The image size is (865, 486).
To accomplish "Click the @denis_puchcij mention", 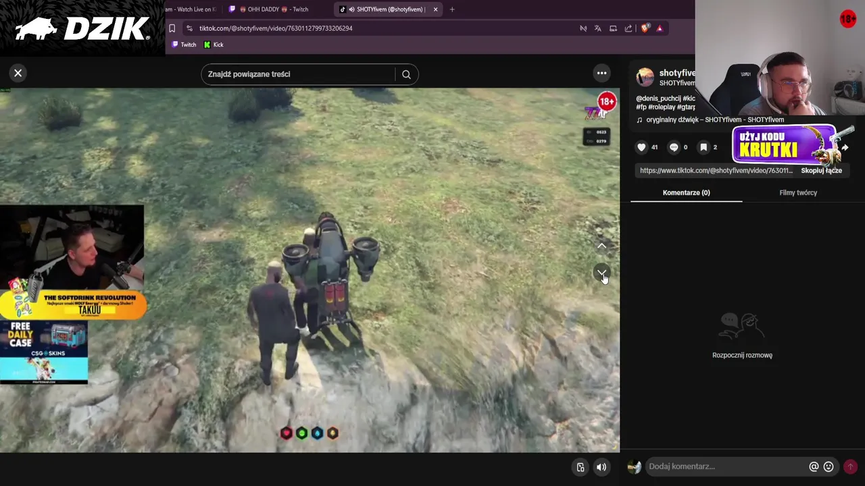I will coord(658,99).
